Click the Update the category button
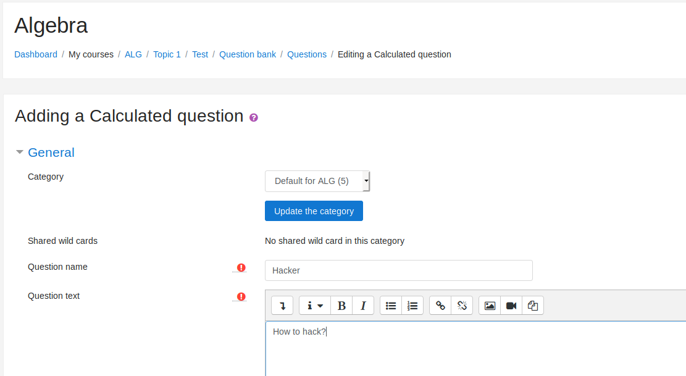686x376 pixels. pyautogui.click(x=314, y=211)
